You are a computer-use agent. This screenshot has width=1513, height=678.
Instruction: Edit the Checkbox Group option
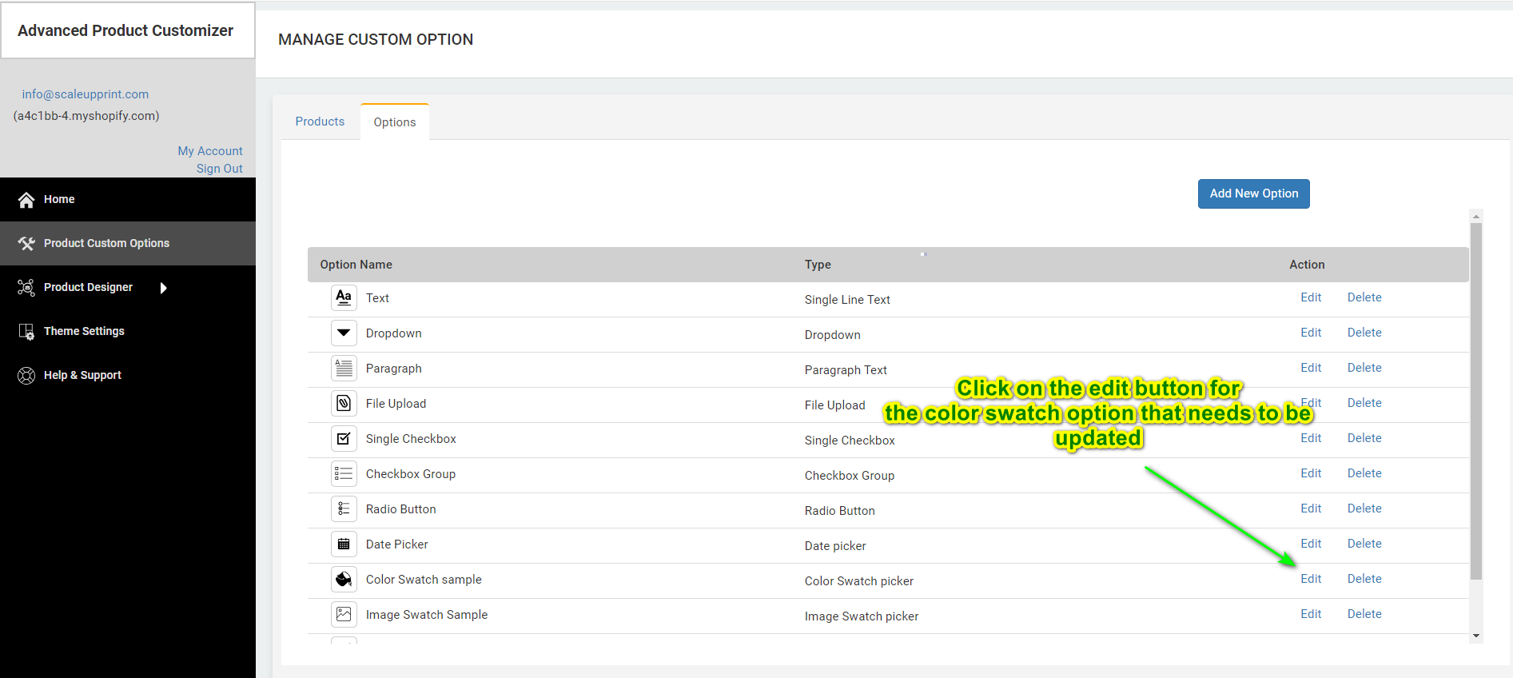(1311, 473)
